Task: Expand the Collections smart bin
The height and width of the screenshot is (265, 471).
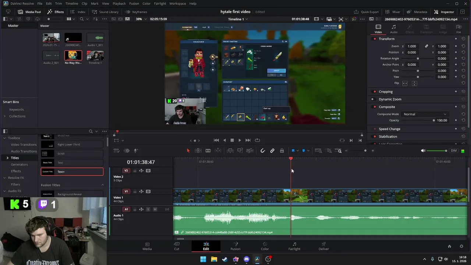Action: [4, 116]
